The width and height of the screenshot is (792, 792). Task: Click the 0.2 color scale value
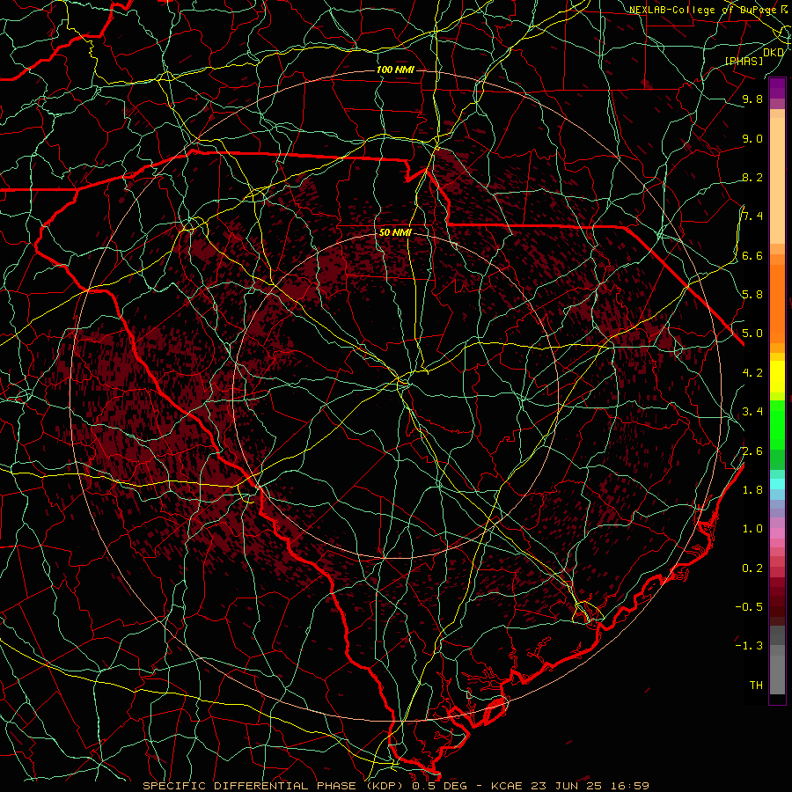click(x=752, y=568)
